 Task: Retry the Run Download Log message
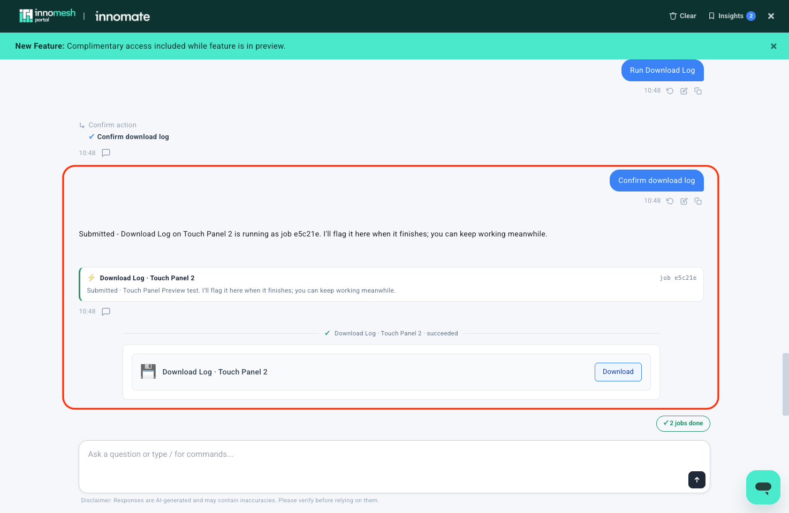click(670, 91)
